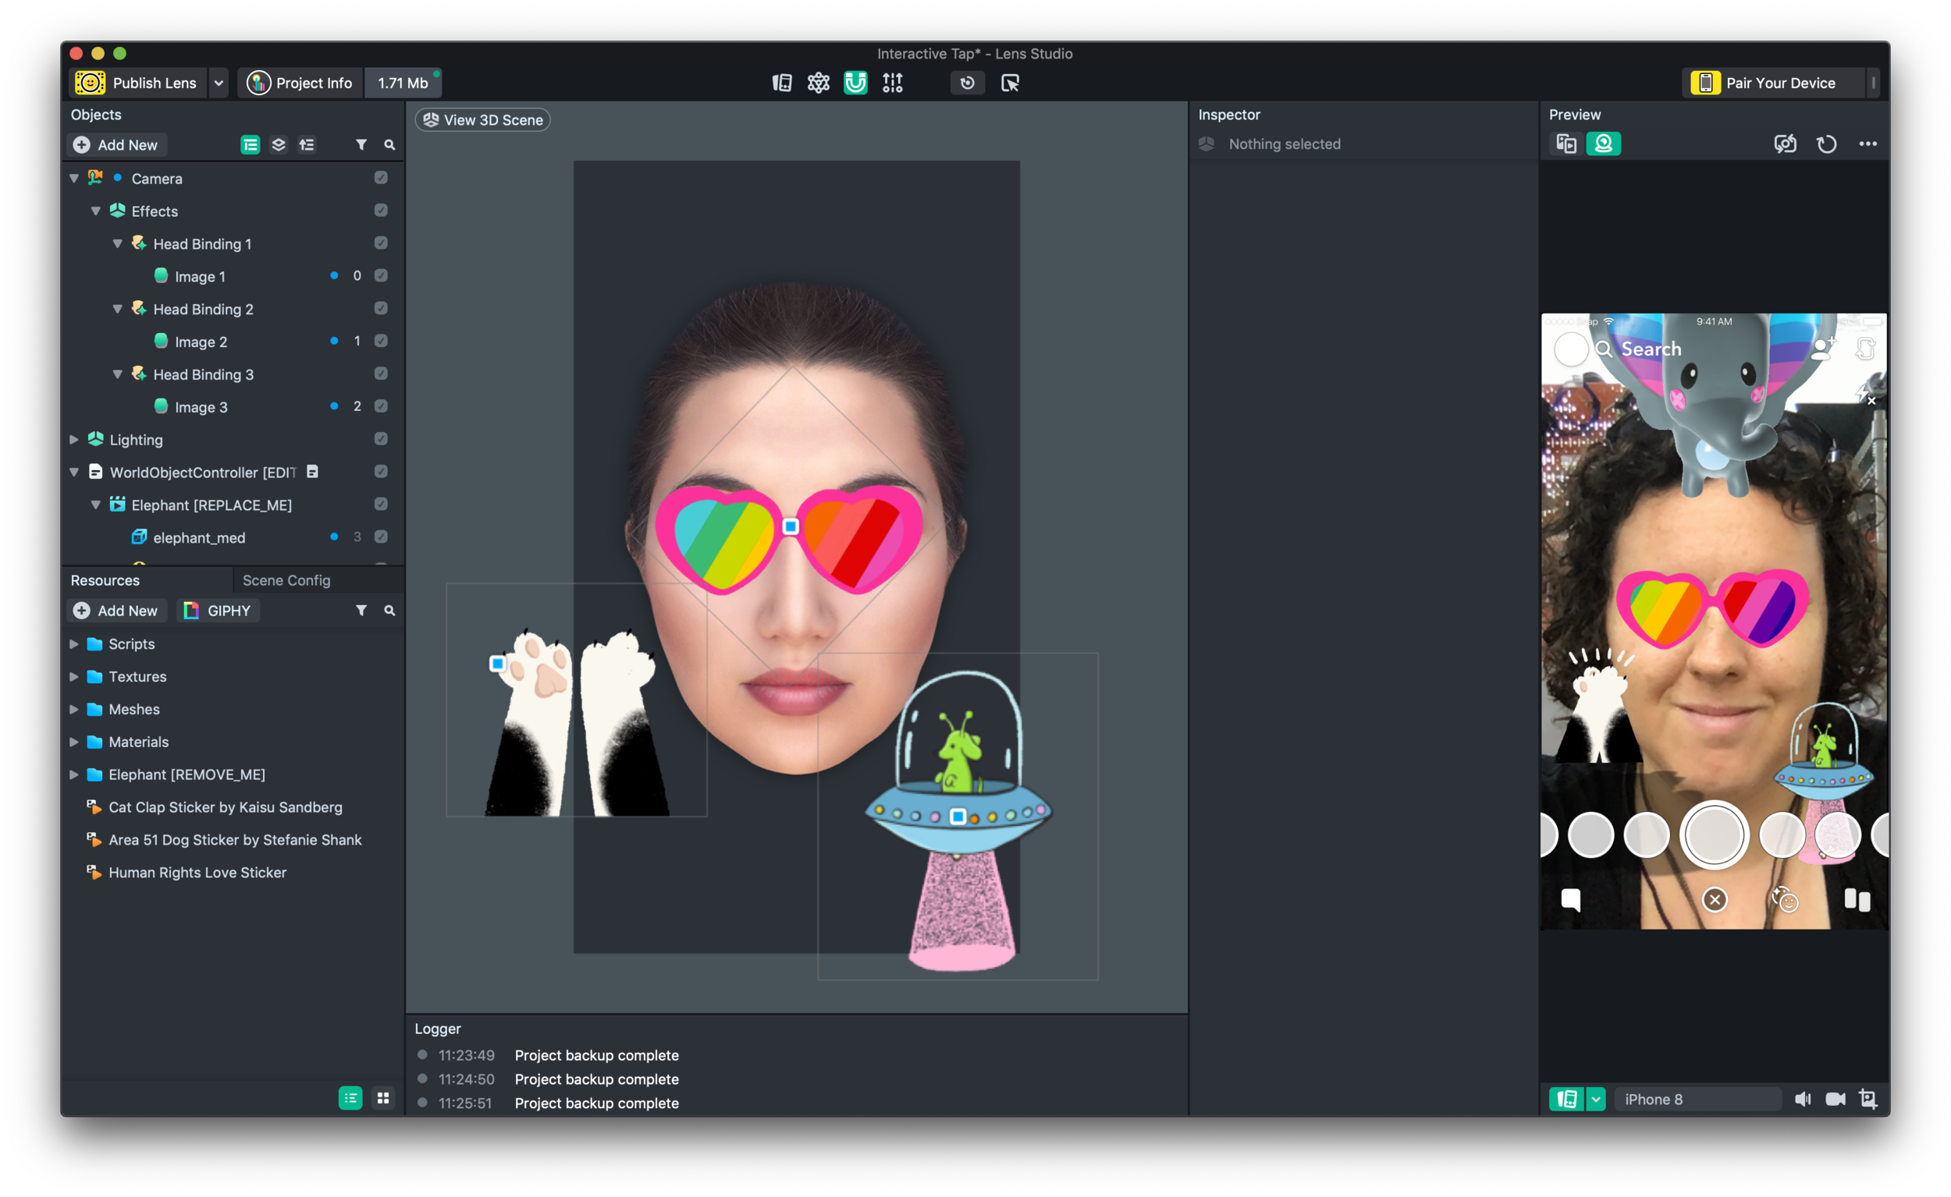This screenshot has height=1197, width=1951.
Task: Select the scene reset icon in toolbar
Action: pos(967,82)
